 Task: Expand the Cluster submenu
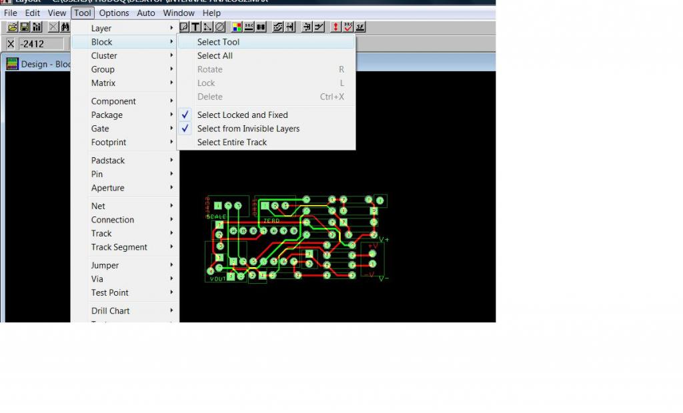click(x=125, y=56)
